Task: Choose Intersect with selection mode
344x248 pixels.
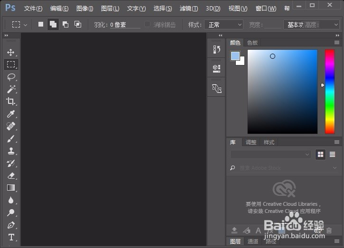Action: click(78, 24)
